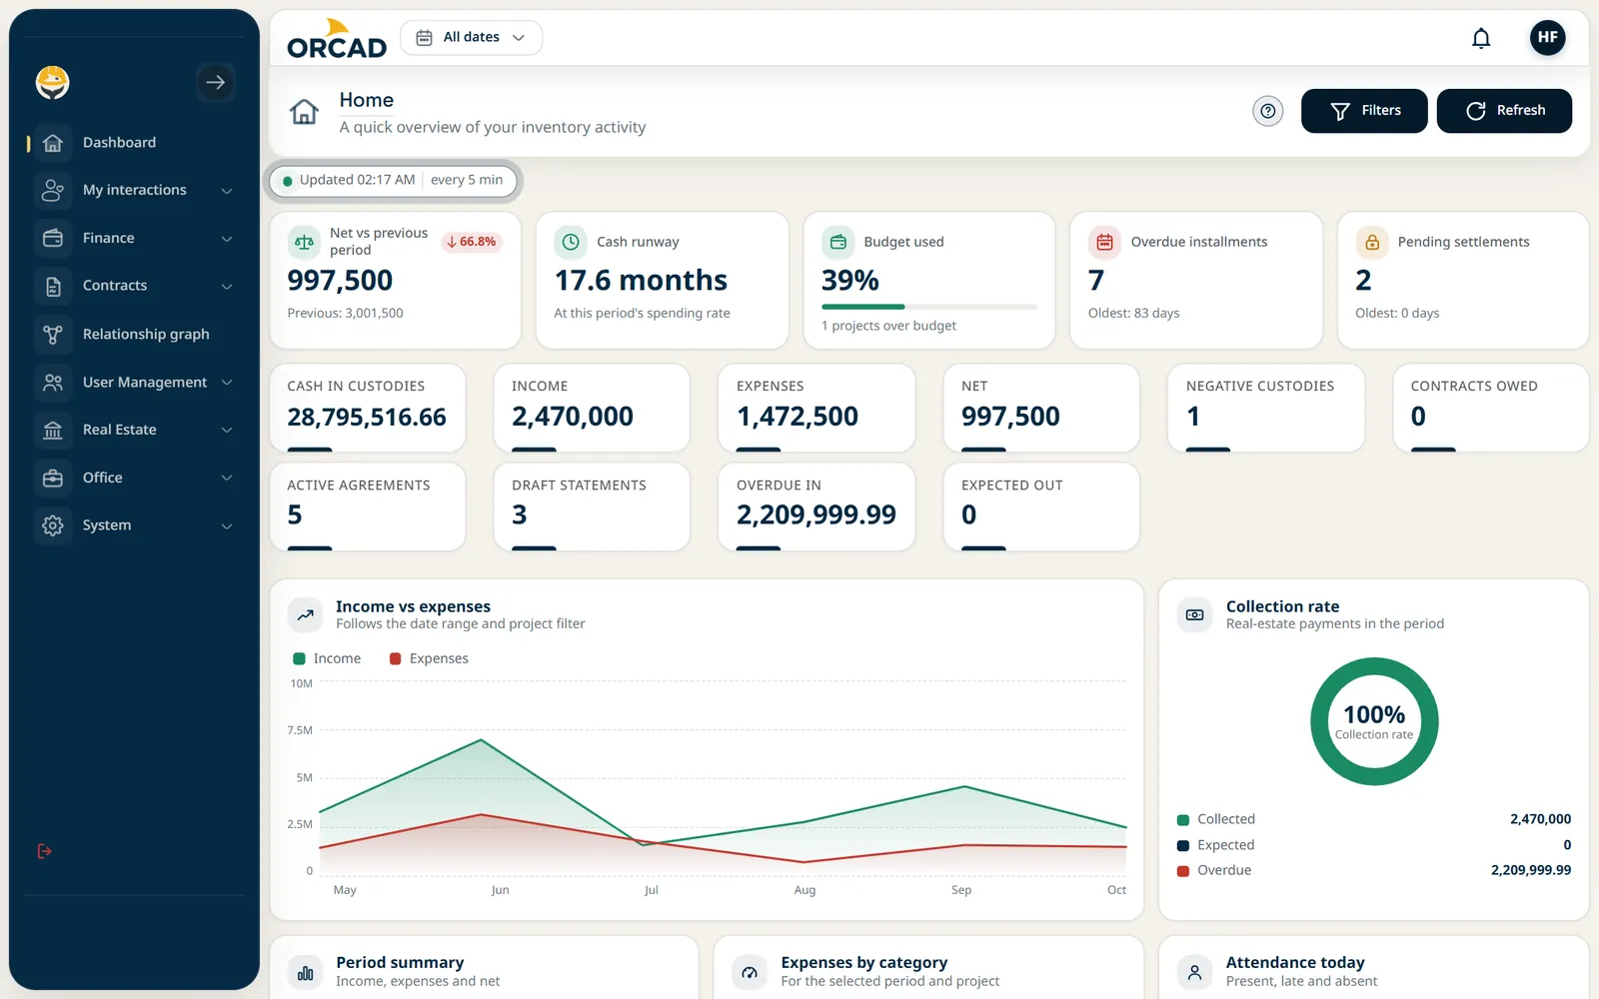Image resolution: width=1599 pixels, height=999 pixels.
Task: Click the Overdue installments calendar icon
Action: (1104, 242)
